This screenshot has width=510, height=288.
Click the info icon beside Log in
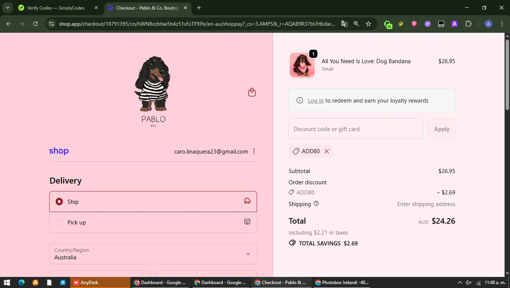tap(300, 100)
